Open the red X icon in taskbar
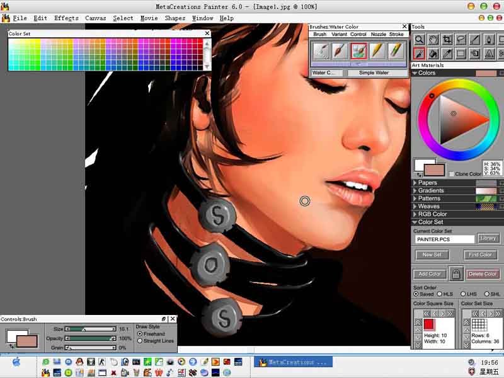Screen dimensions: 504x378 (x=113, y=373)
